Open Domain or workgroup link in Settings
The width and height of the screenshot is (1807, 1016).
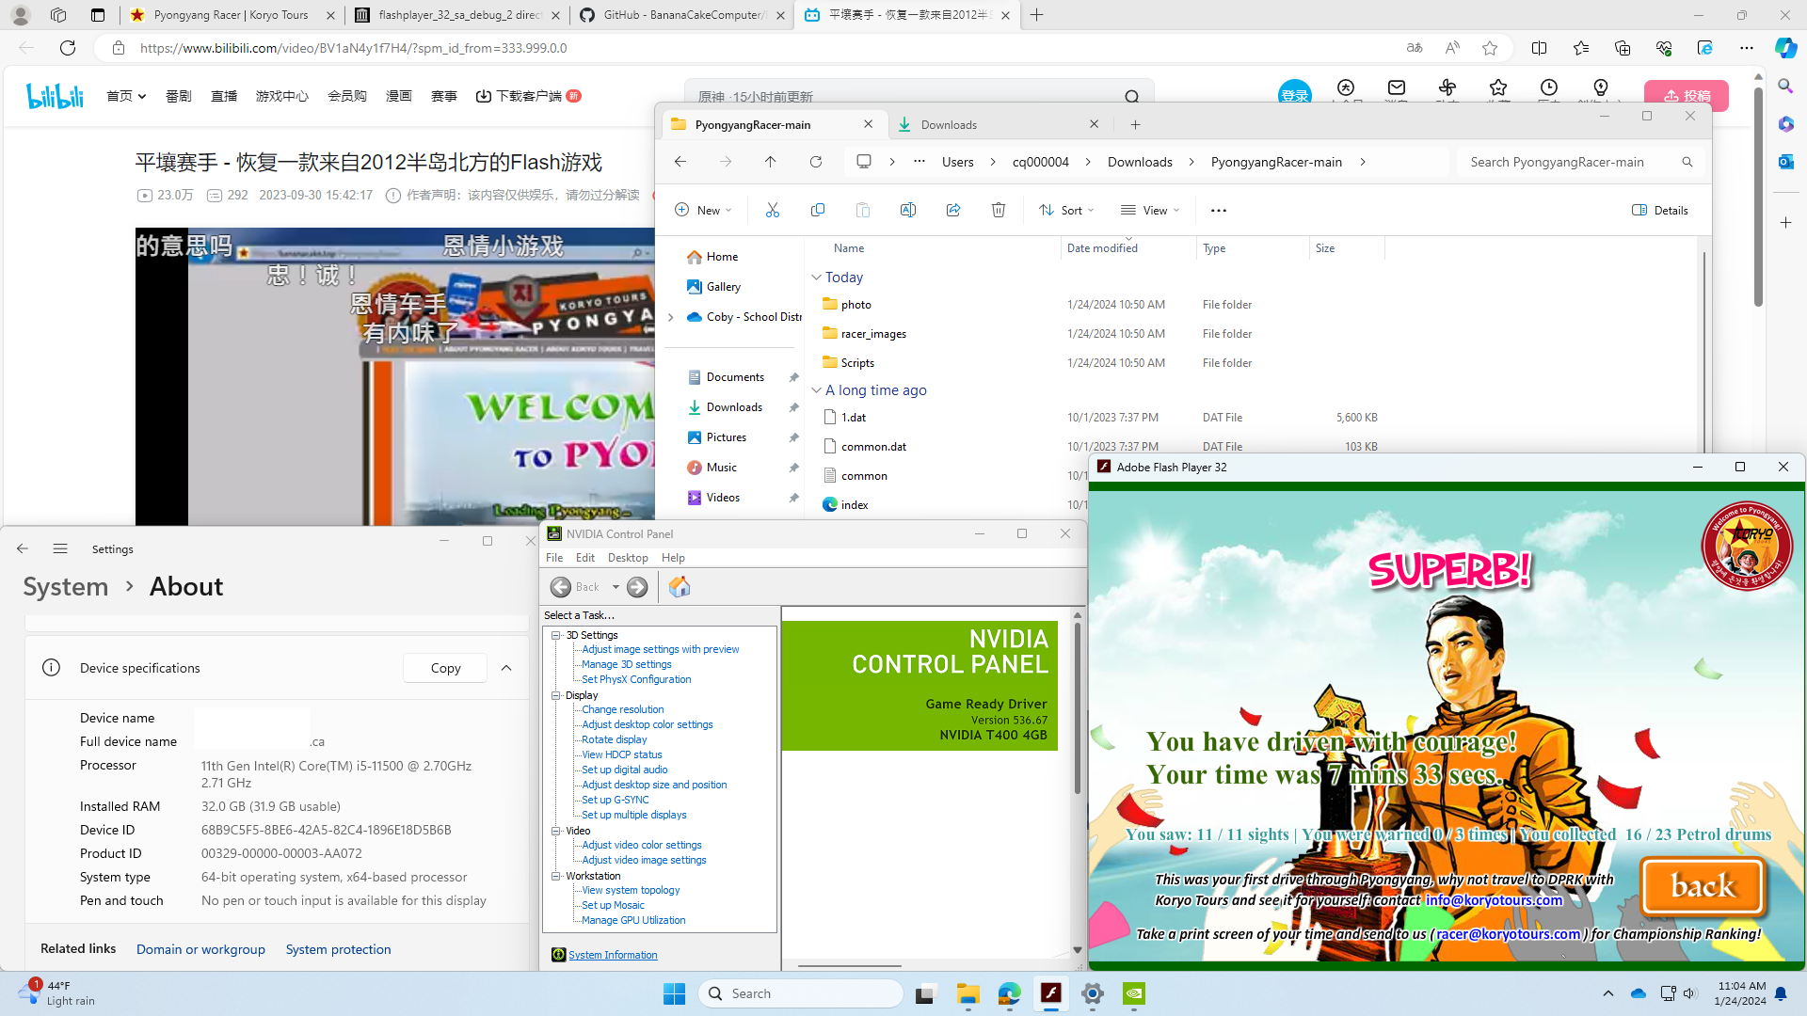tap(200, 949)
